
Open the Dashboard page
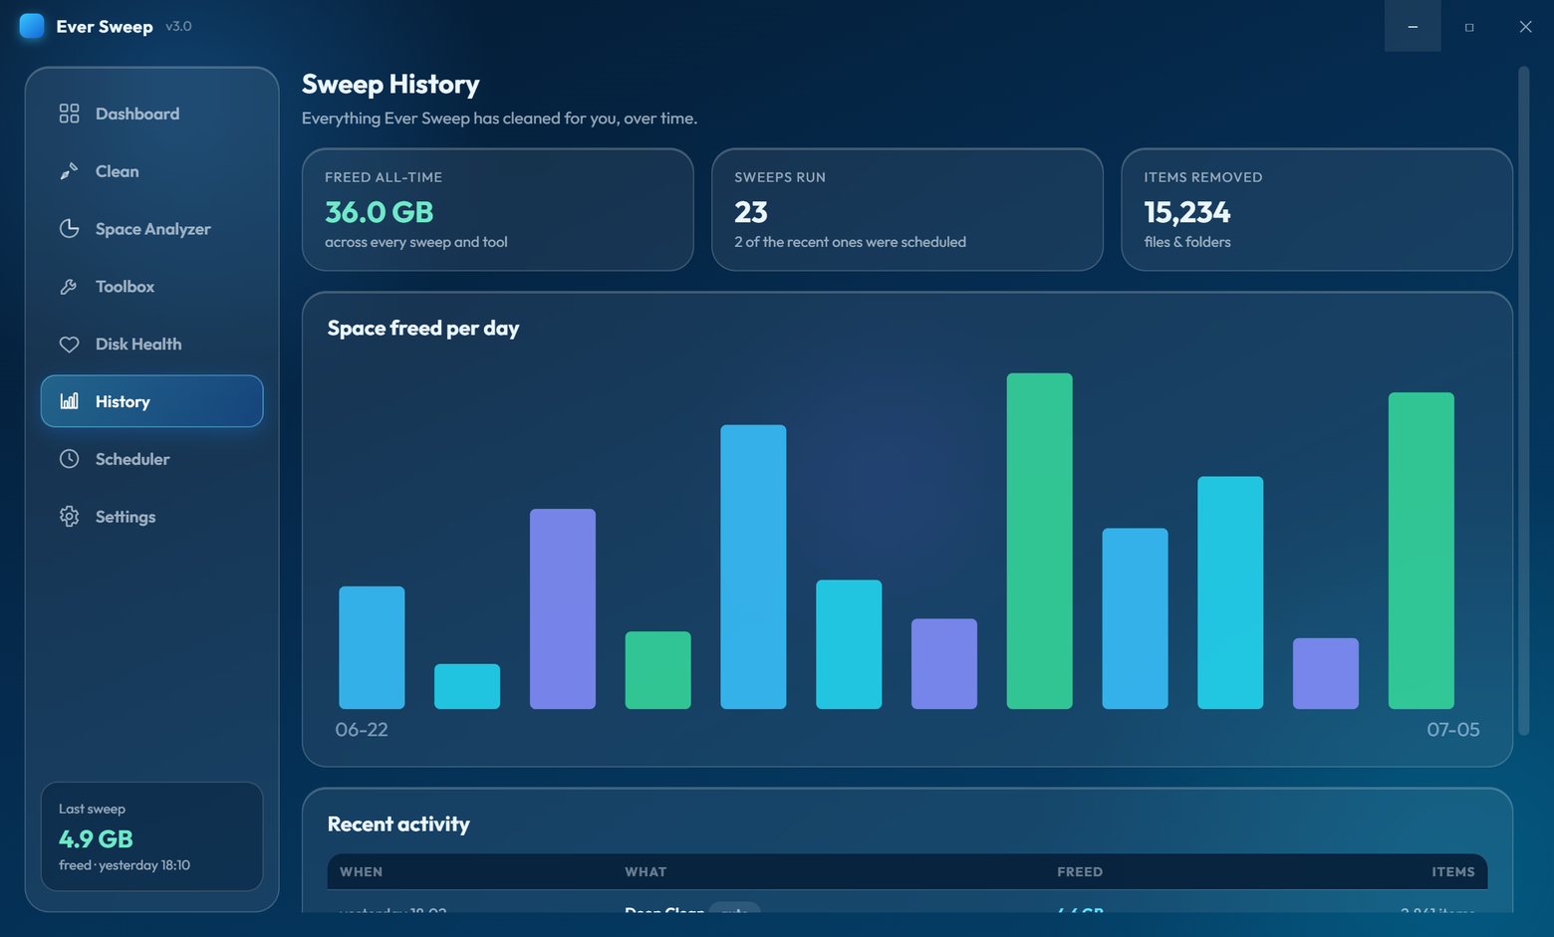151,114
